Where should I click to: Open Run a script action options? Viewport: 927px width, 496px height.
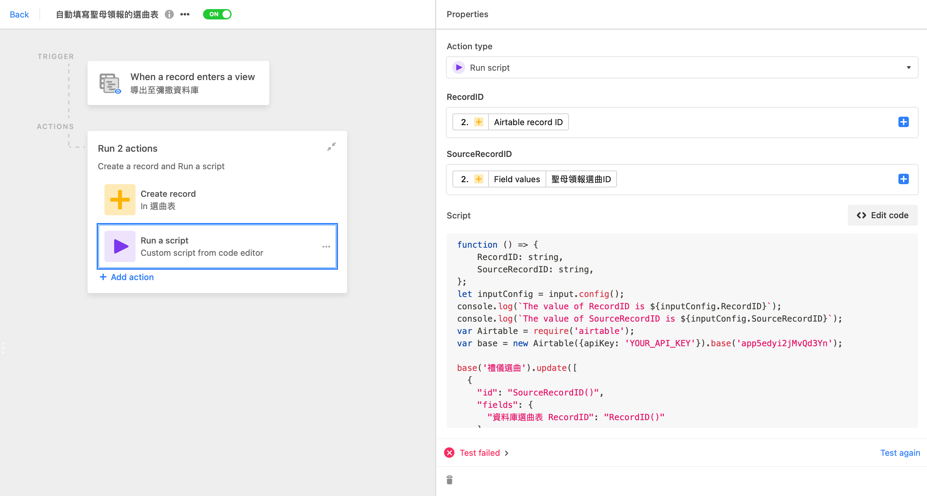pyautogui.click(x=326, y=246)
